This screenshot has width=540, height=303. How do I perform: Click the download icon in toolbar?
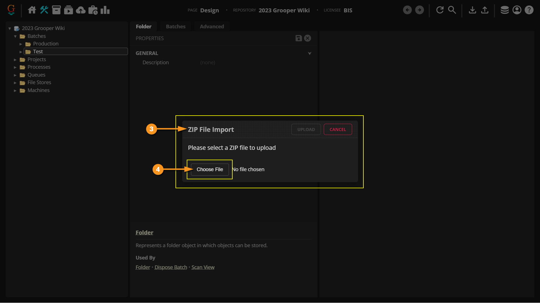click(x=472, y=10)
